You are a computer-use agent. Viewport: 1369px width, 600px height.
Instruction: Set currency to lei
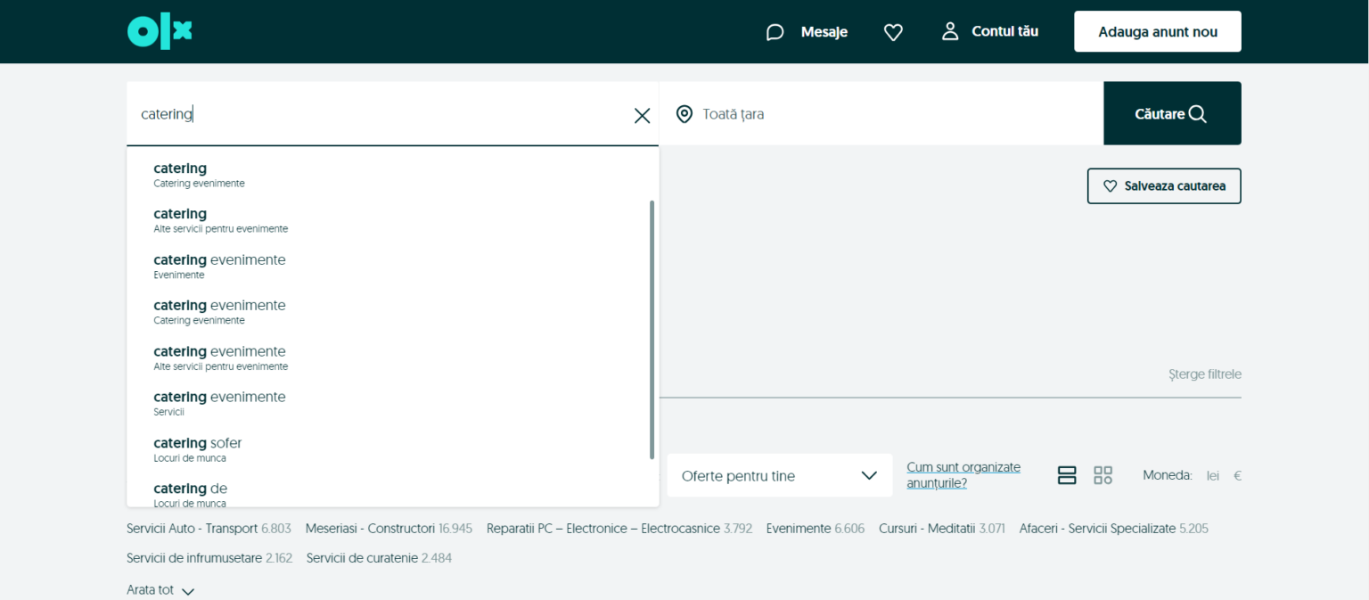pos(1212,475)
